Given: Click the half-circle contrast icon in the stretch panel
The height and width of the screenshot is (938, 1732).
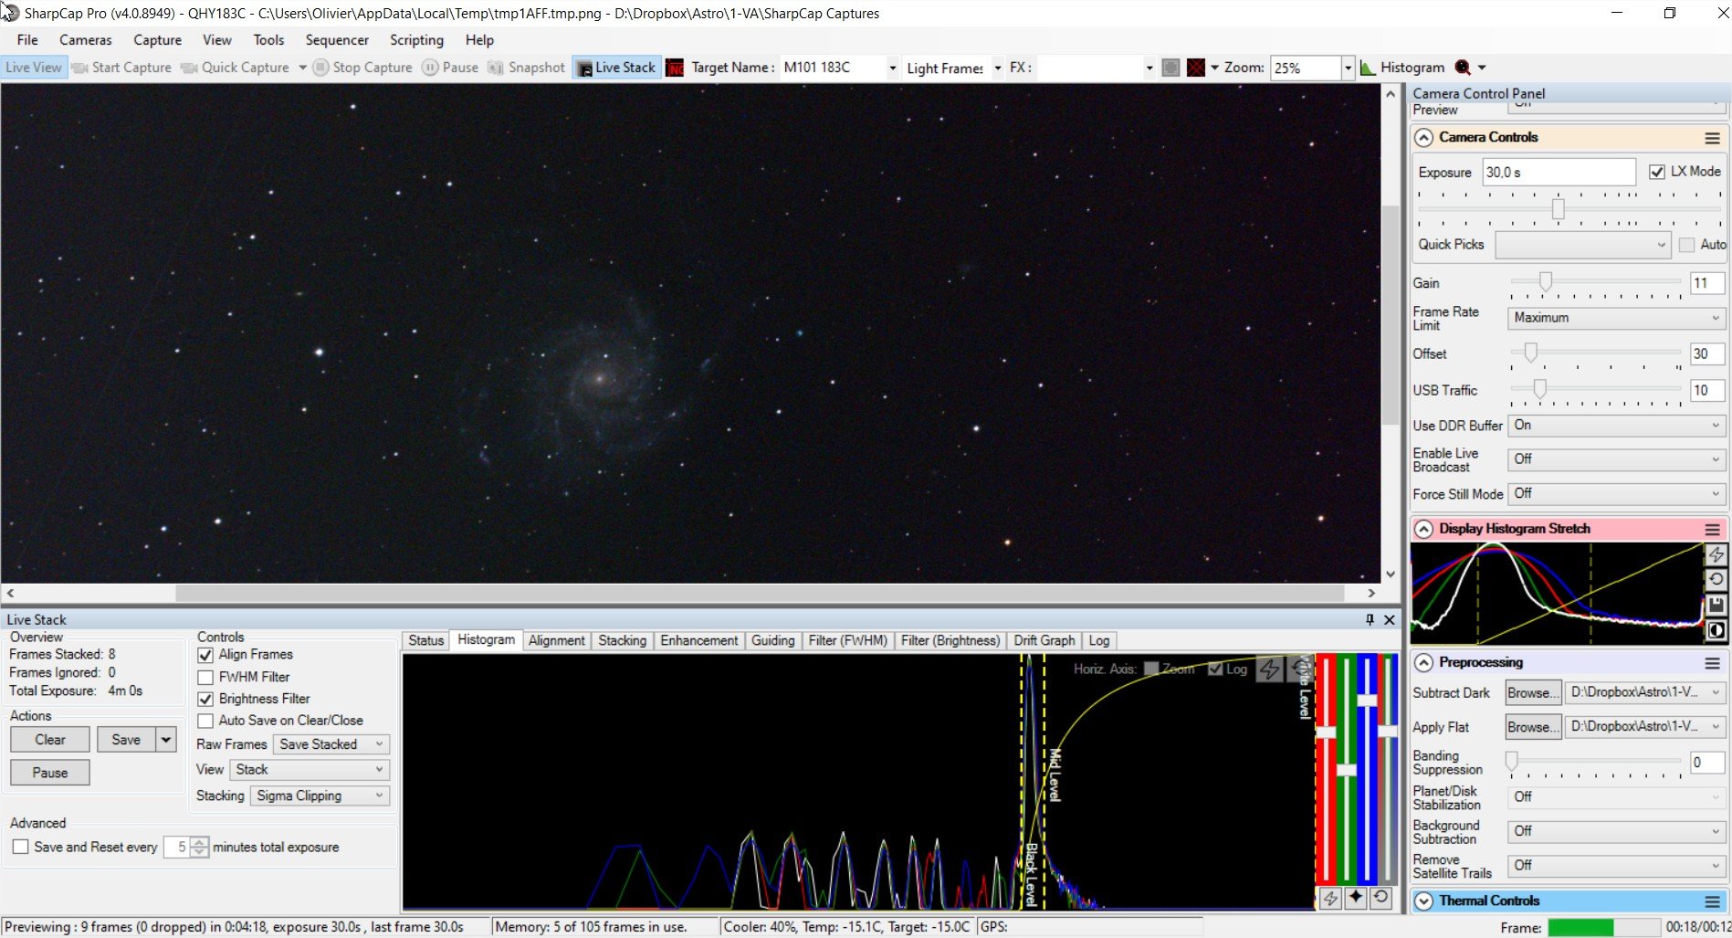Looking at the screenshot, I should (x=1716, y=630).
